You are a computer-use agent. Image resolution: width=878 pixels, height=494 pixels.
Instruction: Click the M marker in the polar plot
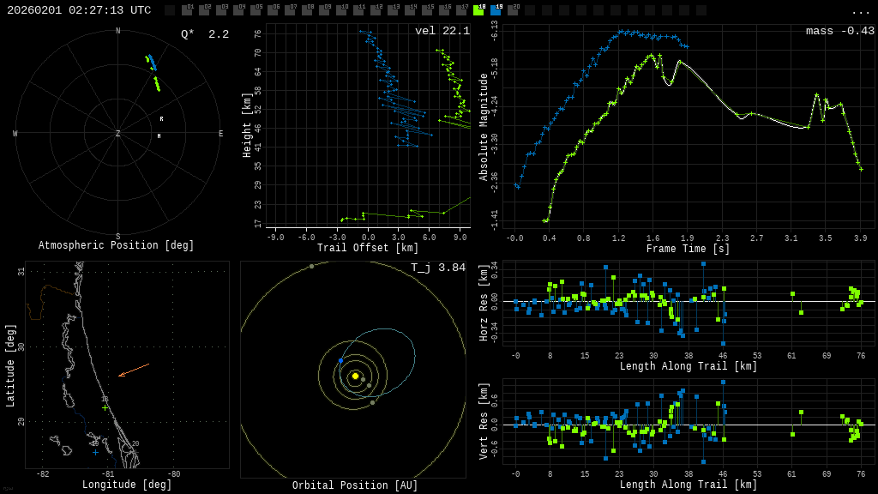pos(159,136)
